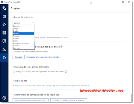This screenshot has height=104, width=134.
Task: Click Importar la configuración del archivo button
Action: [x=31, y=100]
